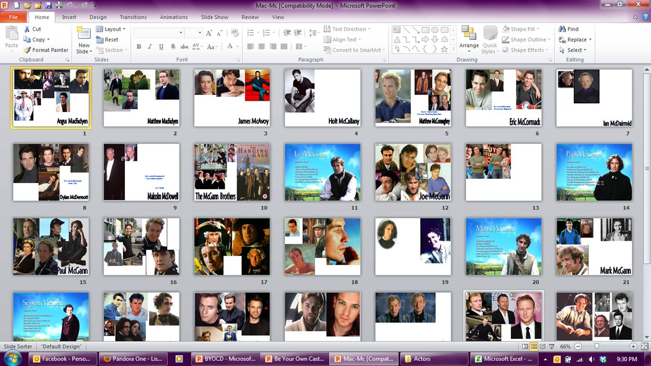651x366 pixels.
Task: Click the Format Painter icon
Action: click(27, 50)
